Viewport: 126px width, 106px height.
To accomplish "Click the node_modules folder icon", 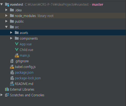I will click(x=12, y=16).
